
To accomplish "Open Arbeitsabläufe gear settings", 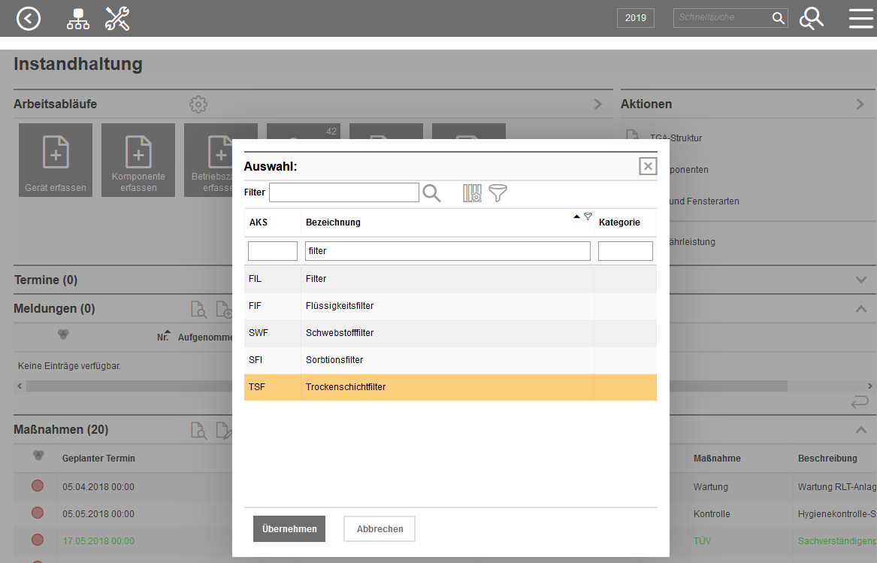I will (x=198, y=104).
